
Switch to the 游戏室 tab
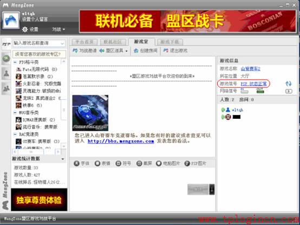(x=141, y=42)
